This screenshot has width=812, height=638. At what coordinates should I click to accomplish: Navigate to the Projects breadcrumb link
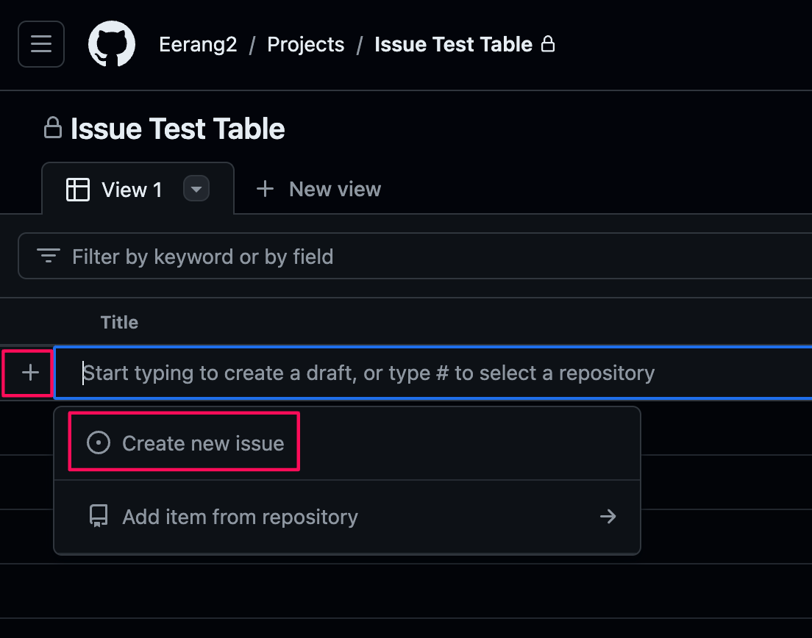(305, 44)
